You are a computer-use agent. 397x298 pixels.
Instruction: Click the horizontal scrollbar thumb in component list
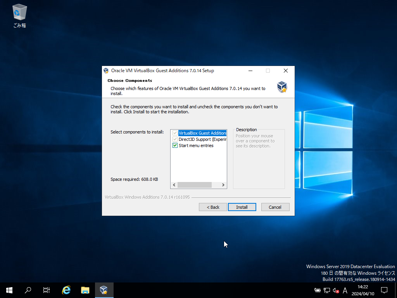click(x=195, y=185)
